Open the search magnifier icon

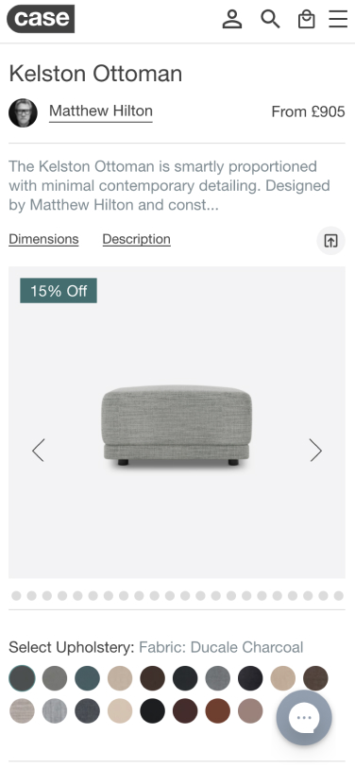(270, 19)
